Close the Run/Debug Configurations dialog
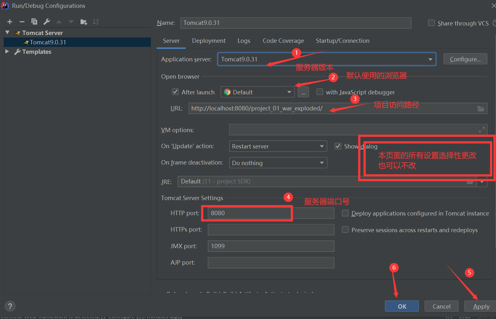 [493, 6]
